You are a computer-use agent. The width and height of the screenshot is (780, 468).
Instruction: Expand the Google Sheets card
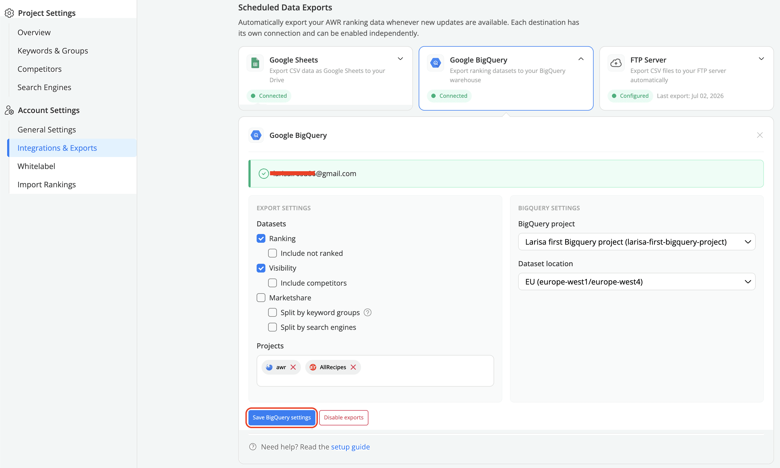coord(400,59)
